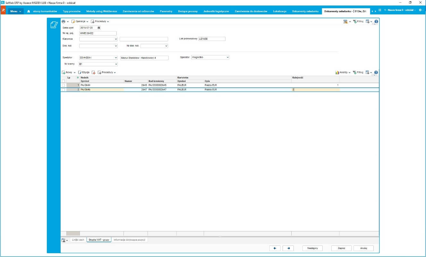Screen dimensions: 426x257
Task: Delete the position with the red-marked document icon
Action: tap(93, 72)
